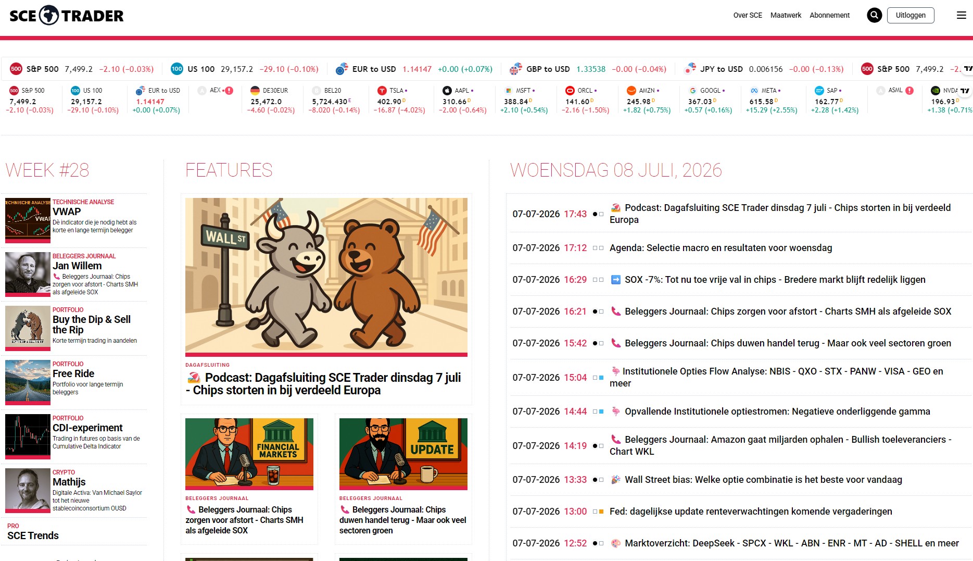The height and width of the screenshot is (561, 973).
Task: Click the TradingView logo on ticker tape
Action: 968,69
